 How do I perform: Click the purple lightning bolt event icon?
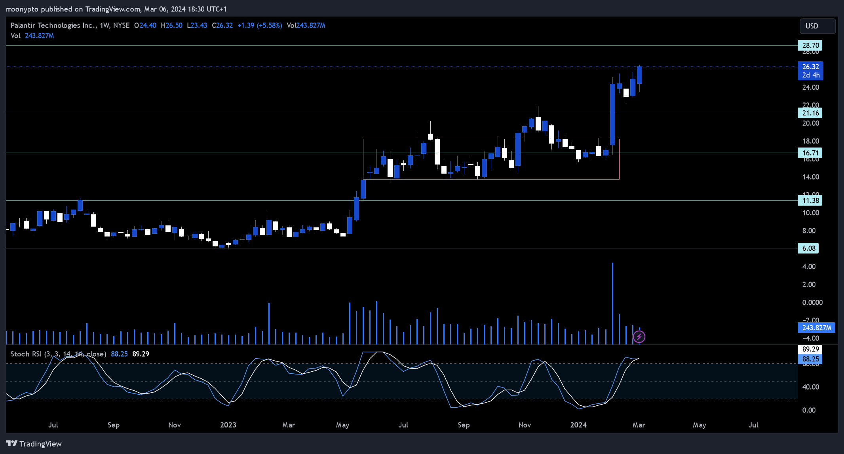click(639, 337)
